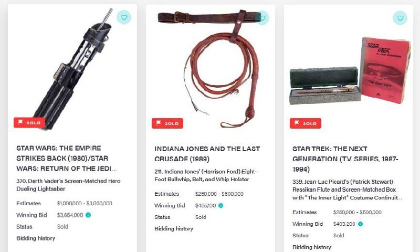The height and width of the screenshot is (252, 420).
Task: Click SOLD flag badge on Star Trek card
Action: click(306, 123)
